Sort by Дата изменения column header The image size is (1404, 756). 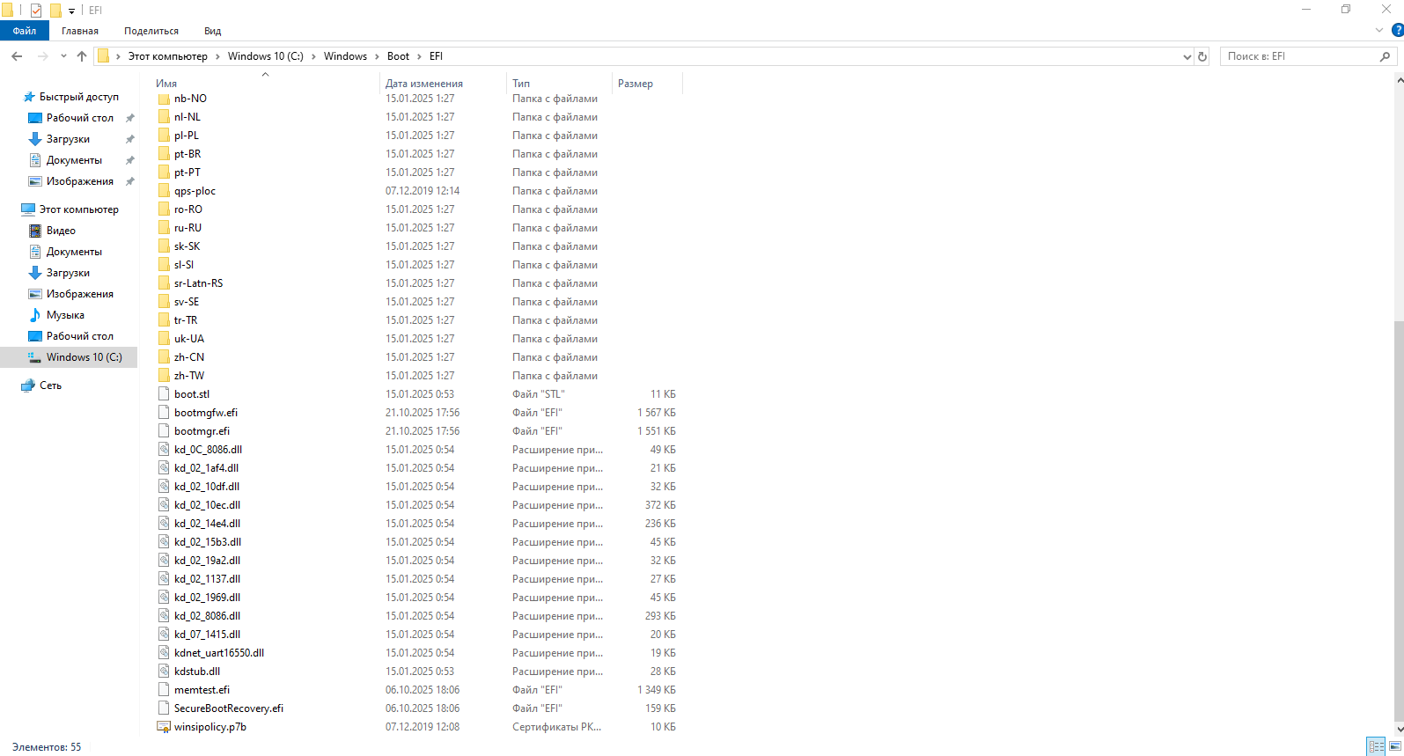tap(424, 84)
